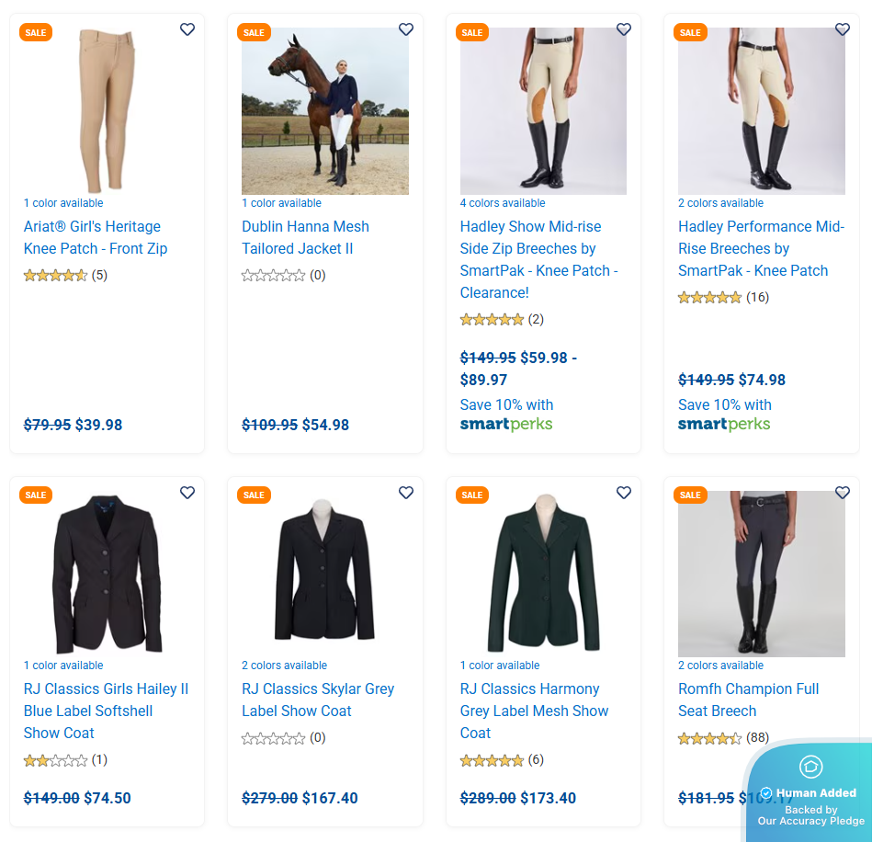The height and width of the screenshot is (842, 872).
Task: Click heart icon on Romfh Champion Breech
Action: [843, 493]
